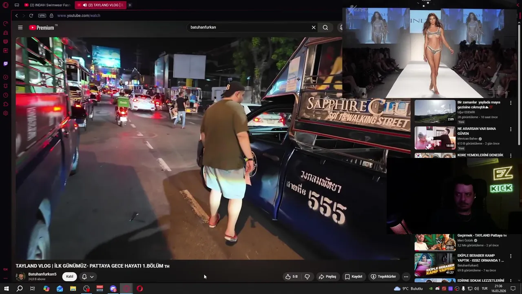Open options for 'EKİPLE BERABER KAMP YAPTIK'

point(511,256)
